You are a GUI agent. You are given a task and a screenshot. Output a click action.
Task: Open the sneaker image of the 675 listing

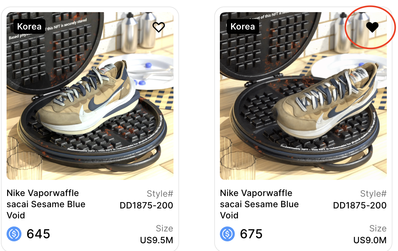point(303,96)
